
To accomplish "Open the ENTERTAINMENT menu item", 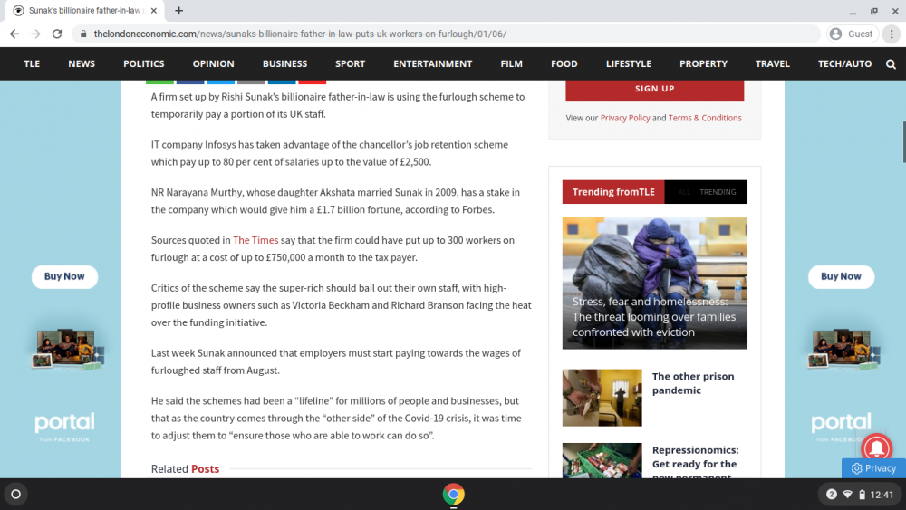I will [x=433, y=64].
